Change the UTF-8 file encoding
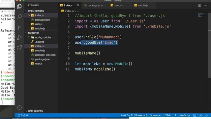 coord(167,115)
